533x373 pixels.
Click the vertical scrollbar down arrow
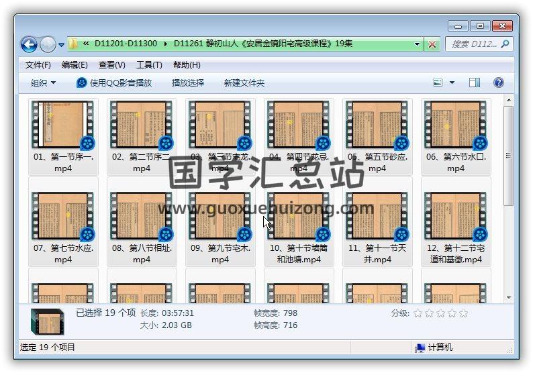click(509, 297)
